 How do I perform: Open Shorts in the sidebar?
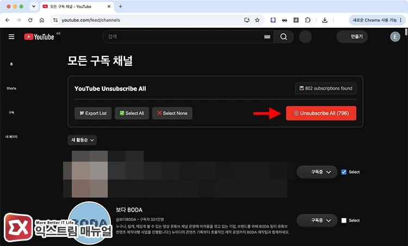tap(11, 88)
